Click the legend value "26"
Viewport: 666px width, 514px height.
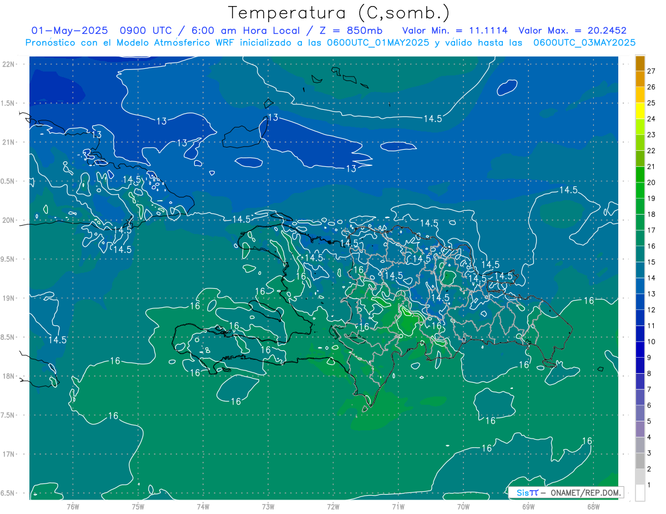(652, 87)
